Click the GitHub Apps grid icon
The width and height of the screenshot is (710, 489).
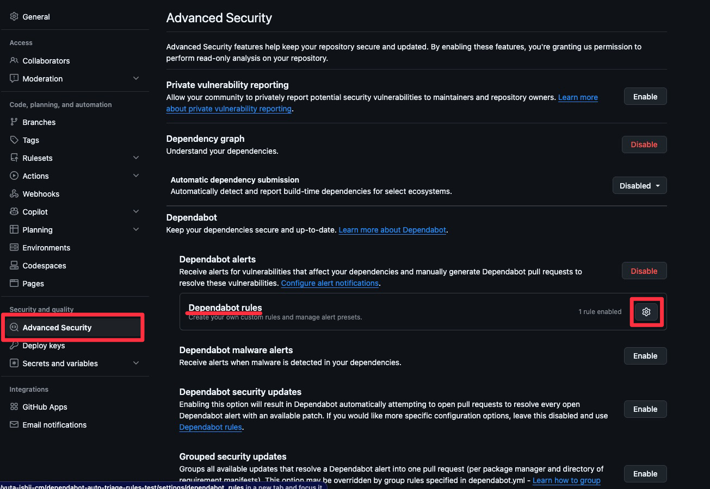(14, 407)
